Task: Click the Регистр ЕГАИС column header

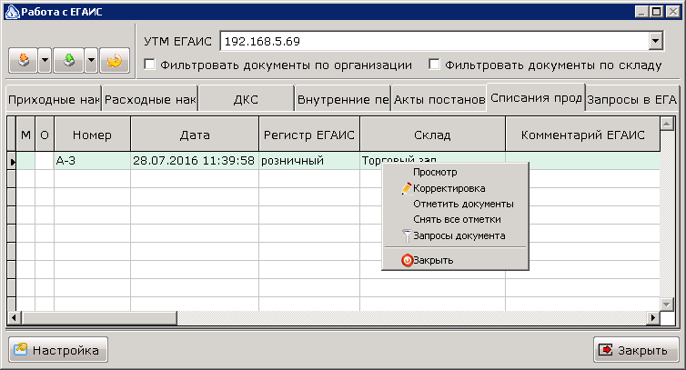Action: tap(309, 135)
